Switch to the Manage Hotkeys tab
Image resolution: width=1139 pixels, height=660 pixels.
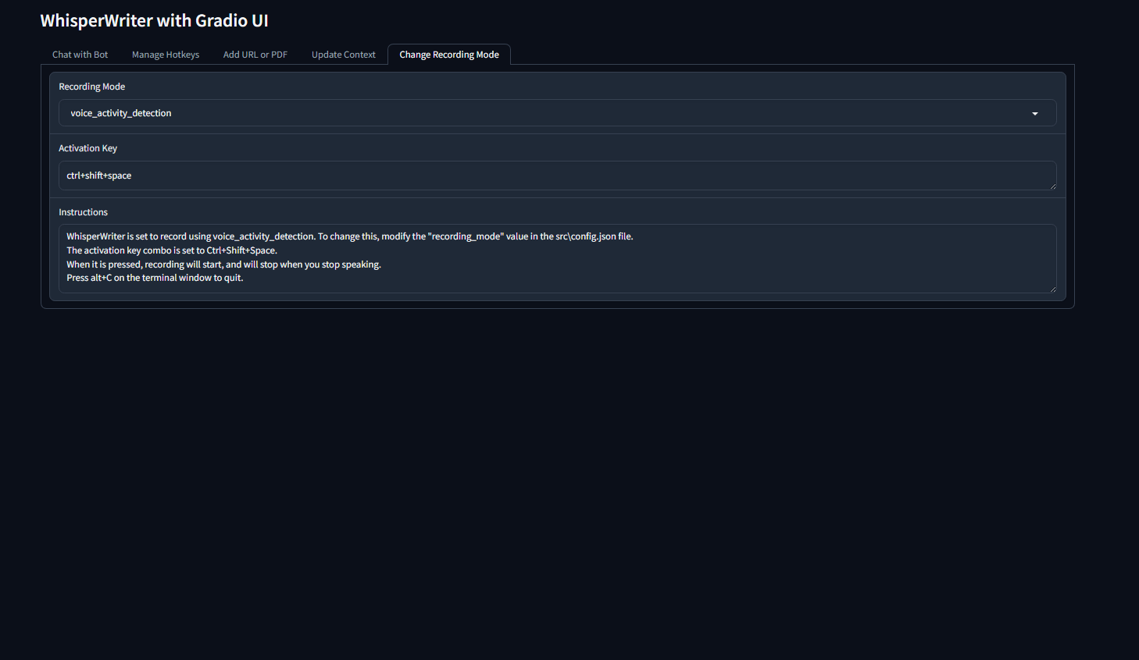click(x=166, y=55)
